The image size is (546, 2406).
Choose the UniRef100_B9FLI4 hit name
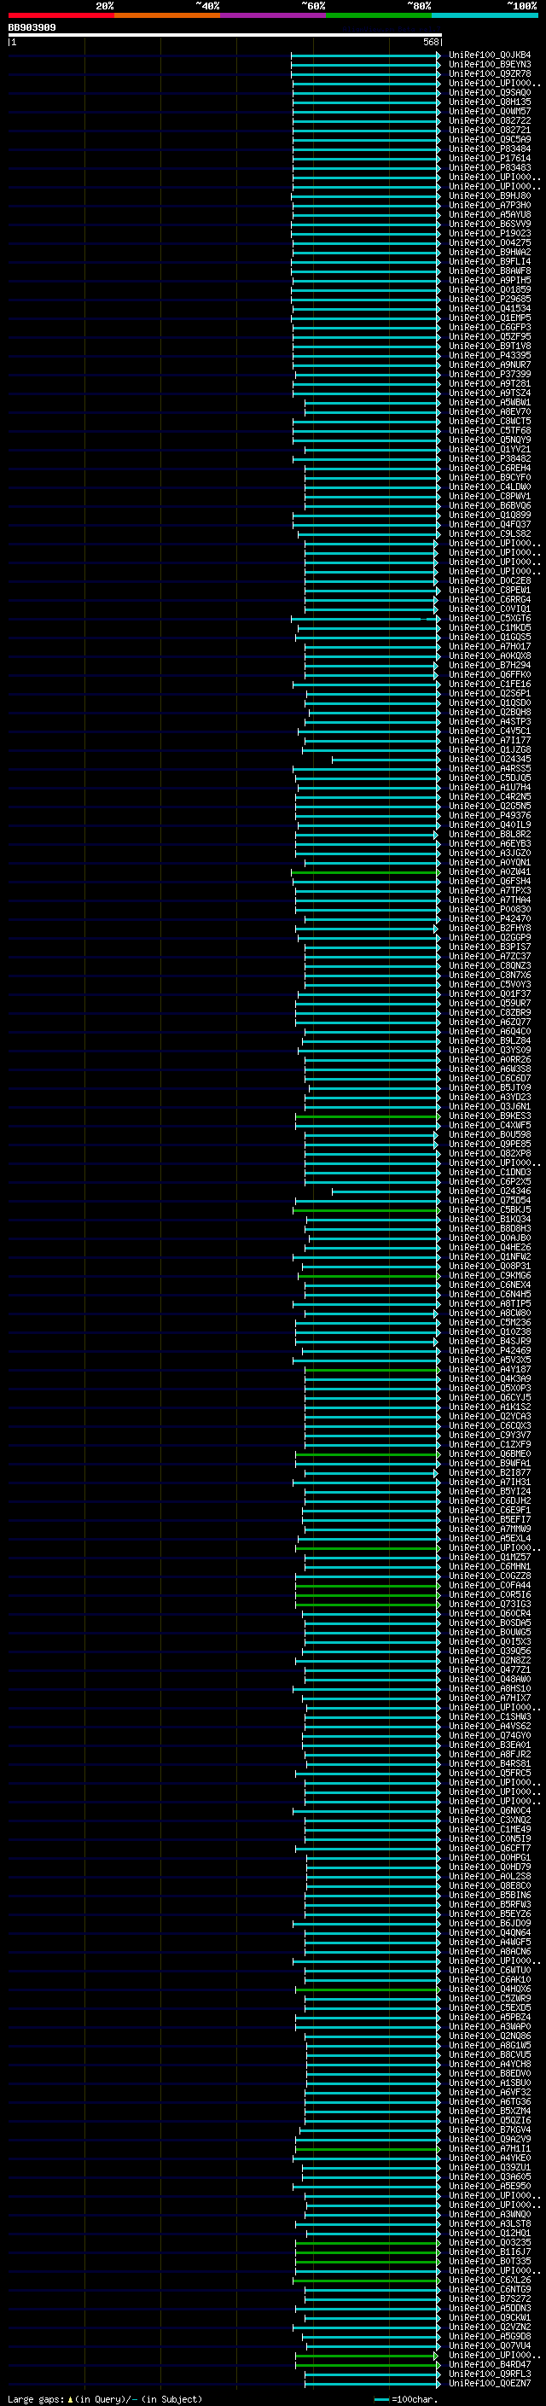coord(490,261)
